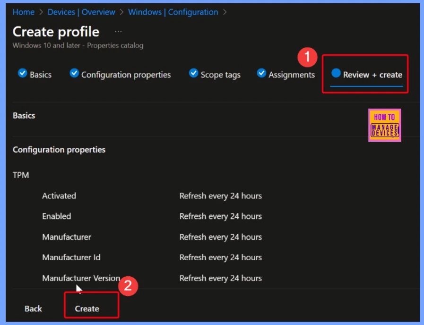Click refresh value beside Manufacturer Id
Screen dimensions: 424x325
tap(221, 257)
